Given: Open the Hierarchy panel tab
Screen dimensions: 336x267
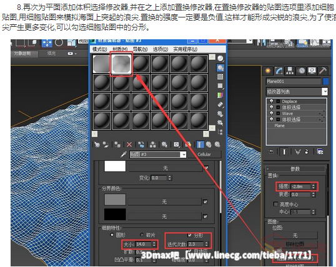Looking at the screenshot, I should click(290, 70).
